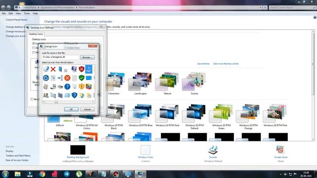
Task: Confirm with OK in Change Icon dialog
Action: (71, 109)
